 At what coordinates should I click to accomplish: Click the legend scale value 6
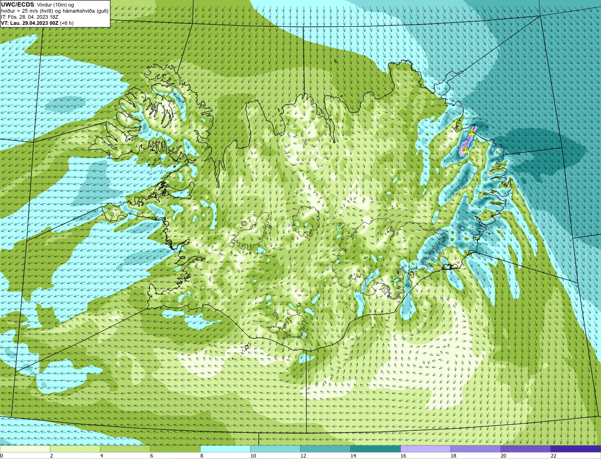point(151,456)
